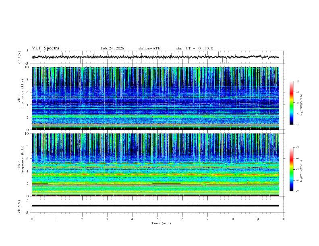Viewport: 319px width, 246px height.
Task: Click the ch.1 "Frequency (kHz)" axis label
Action: [x=23, y=94]
